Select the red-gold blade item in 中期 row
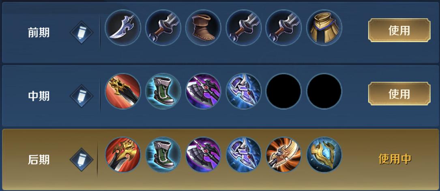Image resolution: width=440 pixels, height=191 pixels. pyautogui.click(x=122, y=91)
